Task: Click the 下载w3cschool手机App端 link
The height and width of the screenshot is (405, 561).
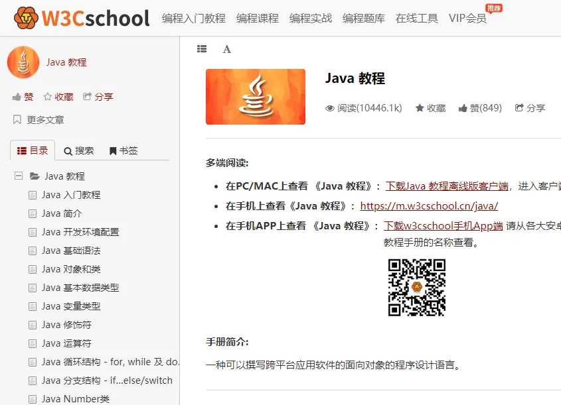Action: (443, 226)
